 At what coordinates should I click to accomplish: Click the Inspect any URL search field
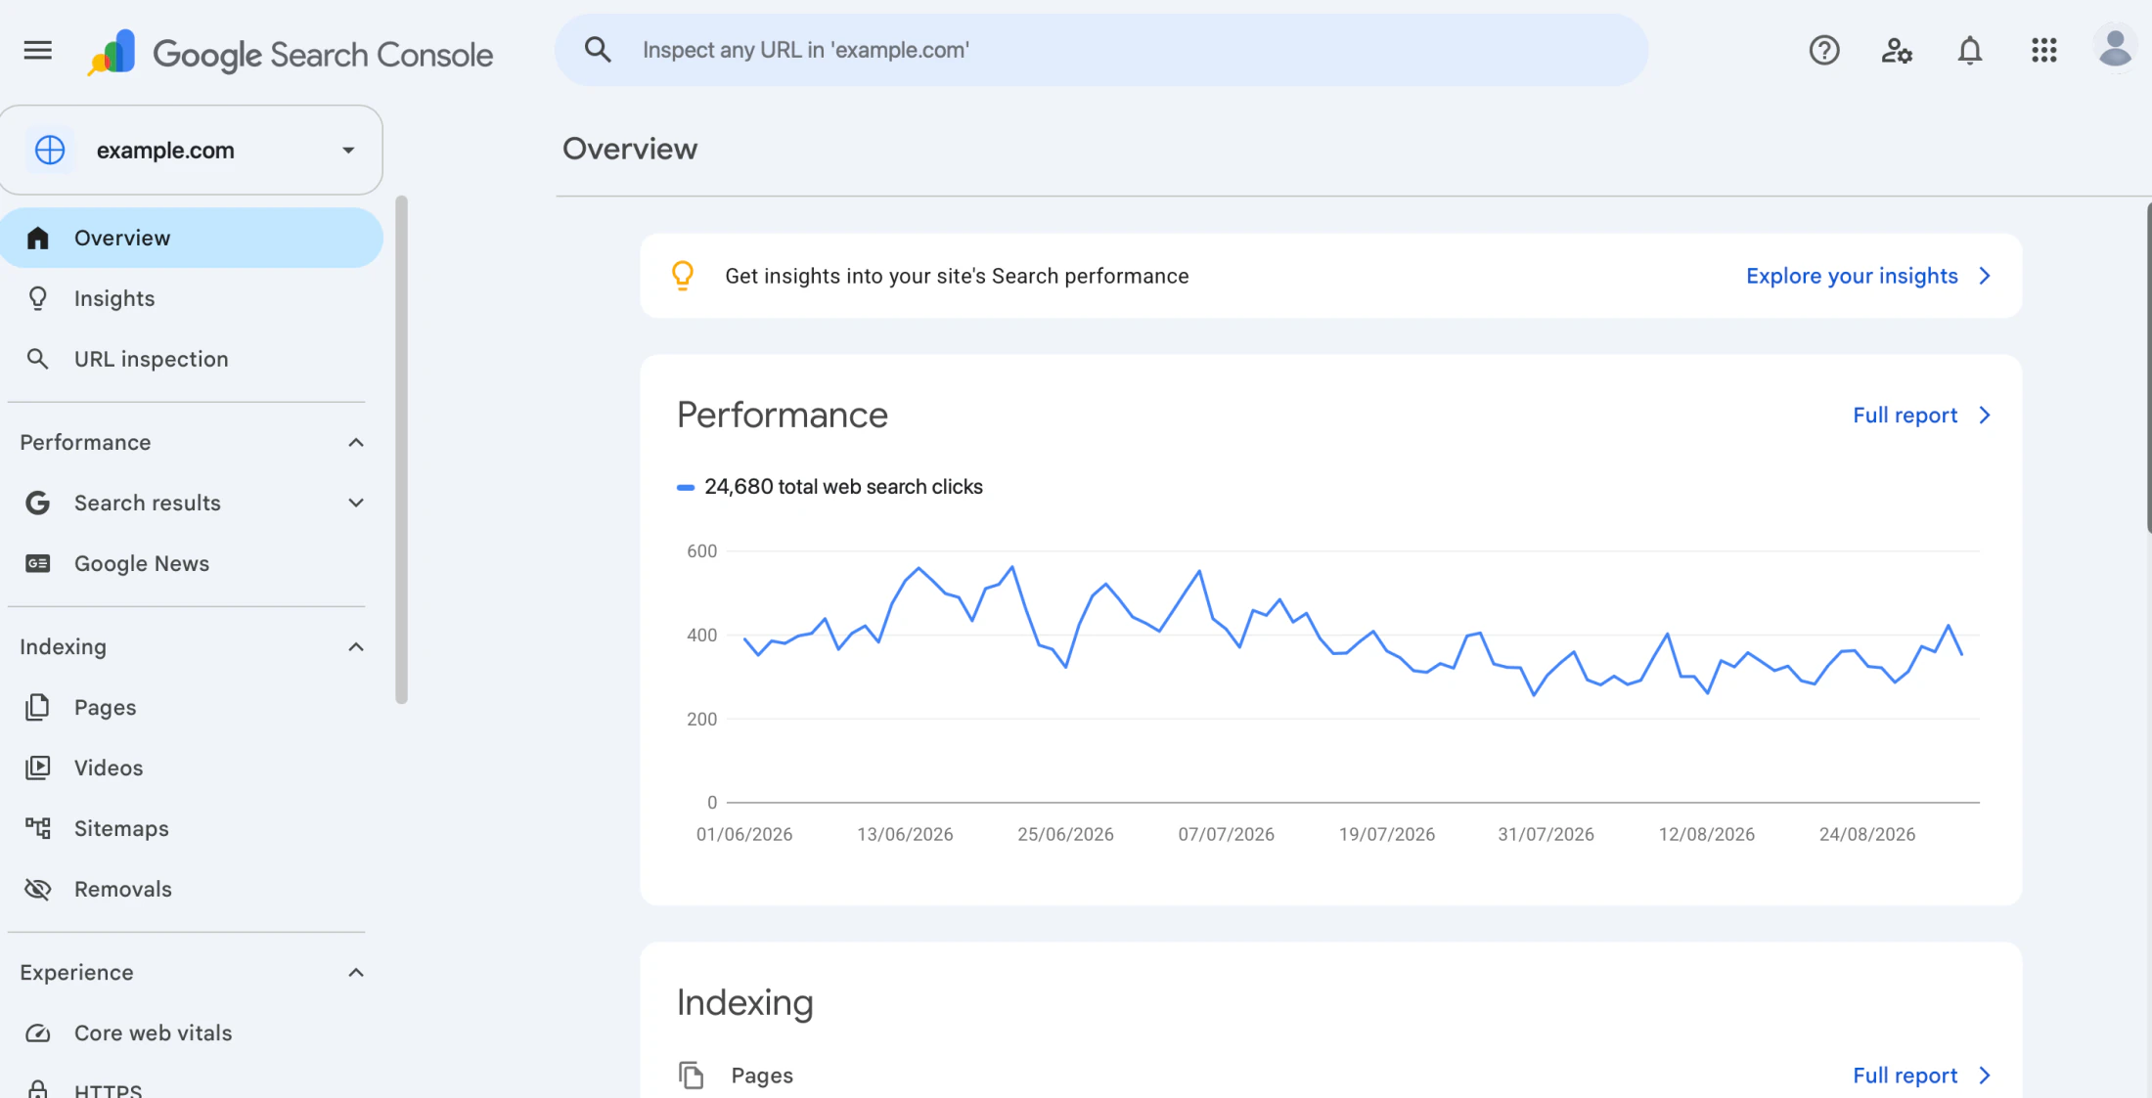coord(1101,50)
